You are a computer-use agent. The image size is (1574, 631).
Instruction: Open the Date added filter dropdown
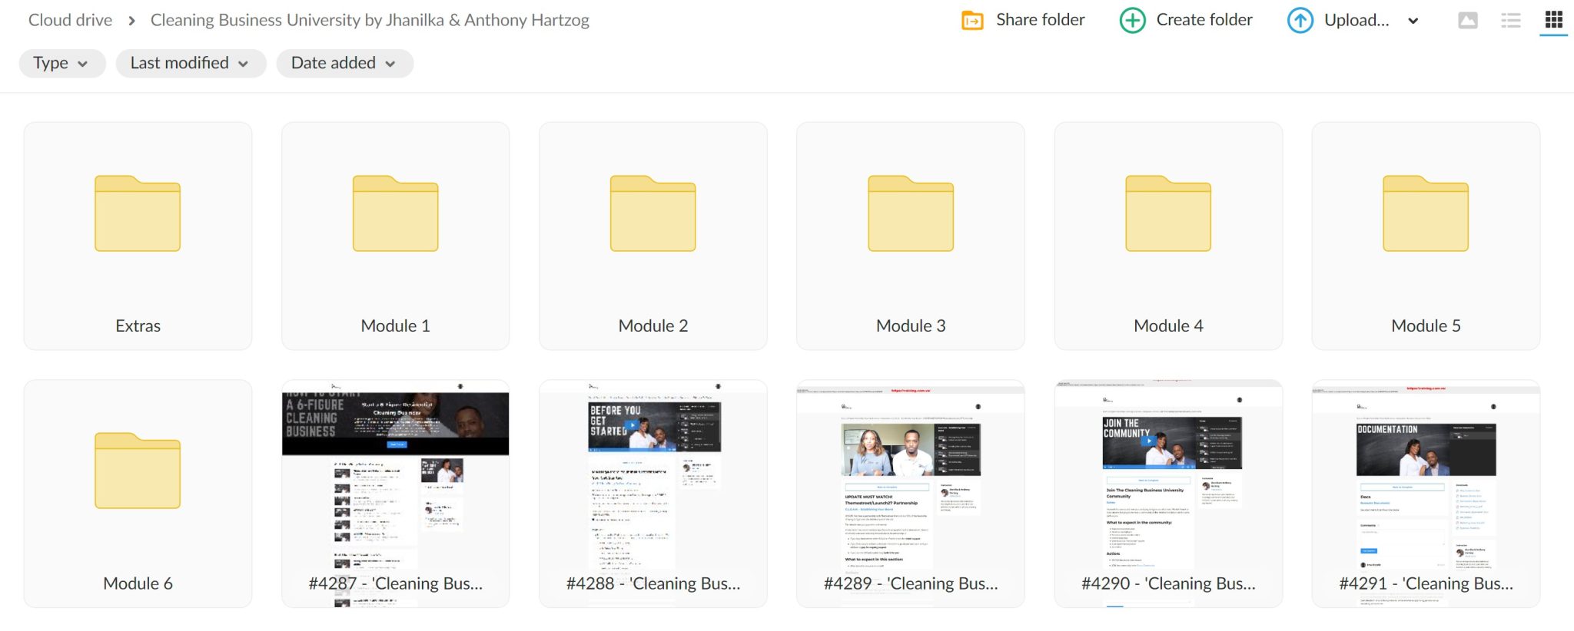pyautogui.click(x=344, y=63)
